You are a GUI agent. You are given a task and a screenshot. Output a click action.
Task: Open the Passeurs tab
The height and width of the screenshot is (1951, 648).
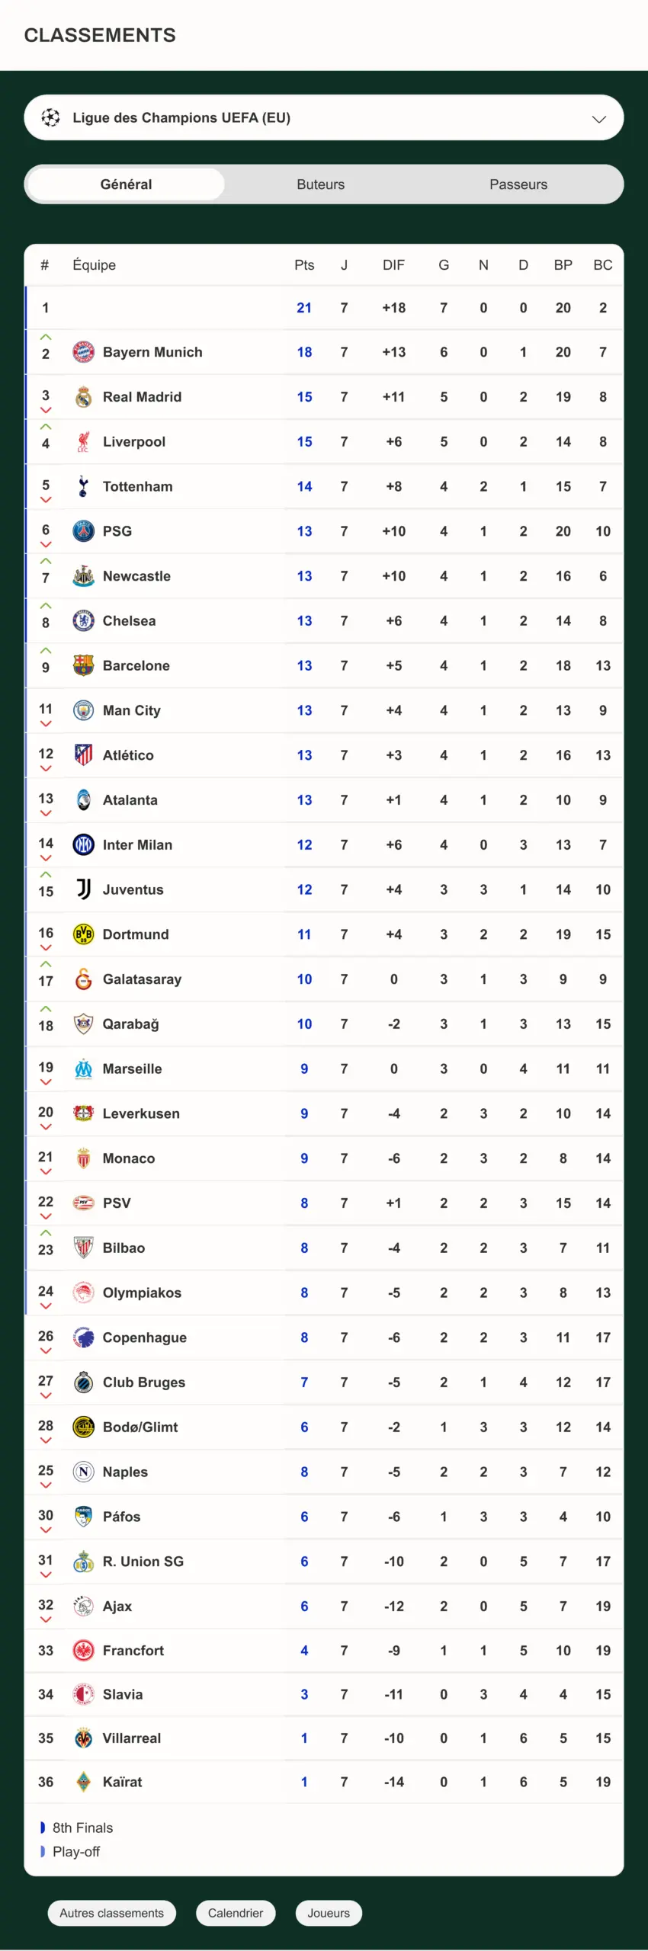(518, 184)
